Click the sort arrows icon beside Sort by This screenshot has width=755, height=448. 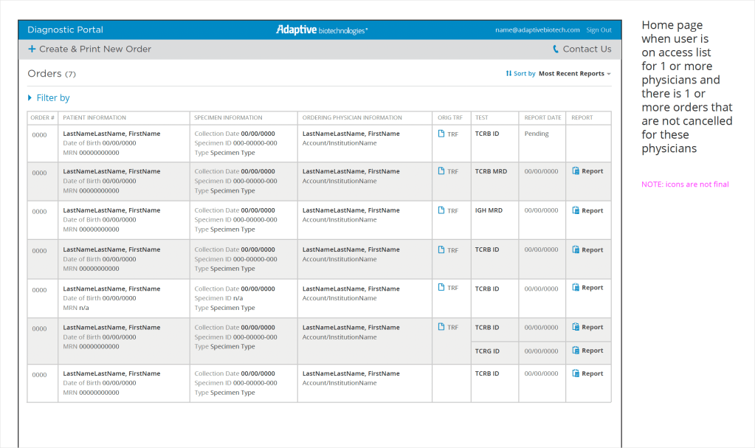508,74
